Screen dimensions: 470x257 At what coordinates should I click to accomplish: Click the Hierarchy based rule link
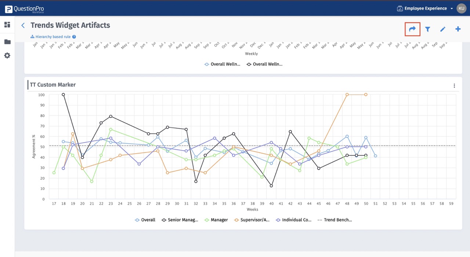[x=53, y=37]
